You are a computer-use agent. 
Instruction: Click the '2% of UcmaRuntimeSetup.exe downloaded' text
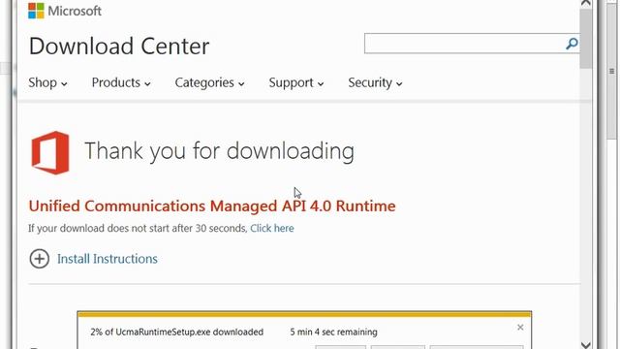176,332
